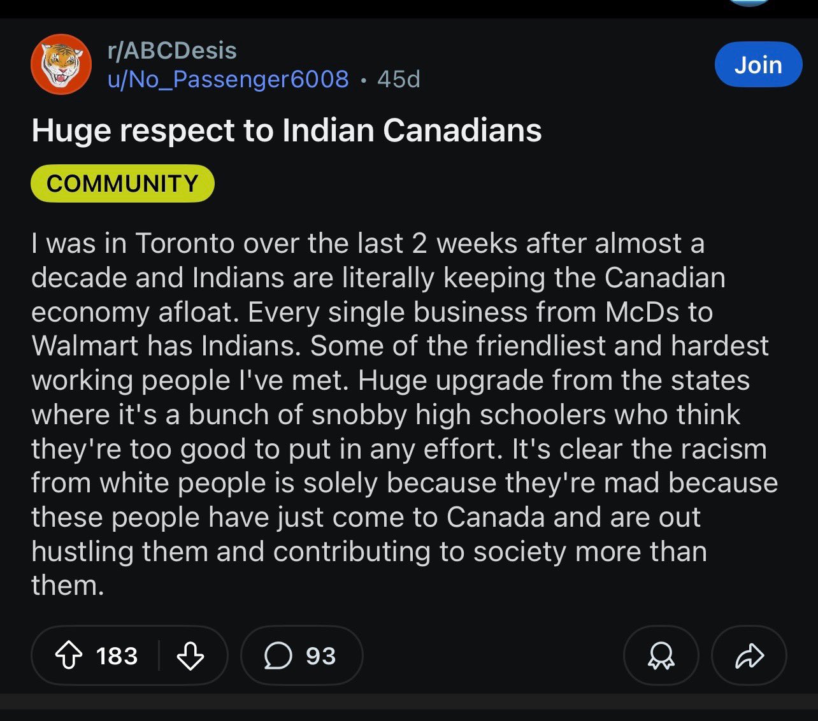The height and width of the screenshot is (721, 818).
Task: Join the r/ABCDesis community
Action: click(757, 64)
